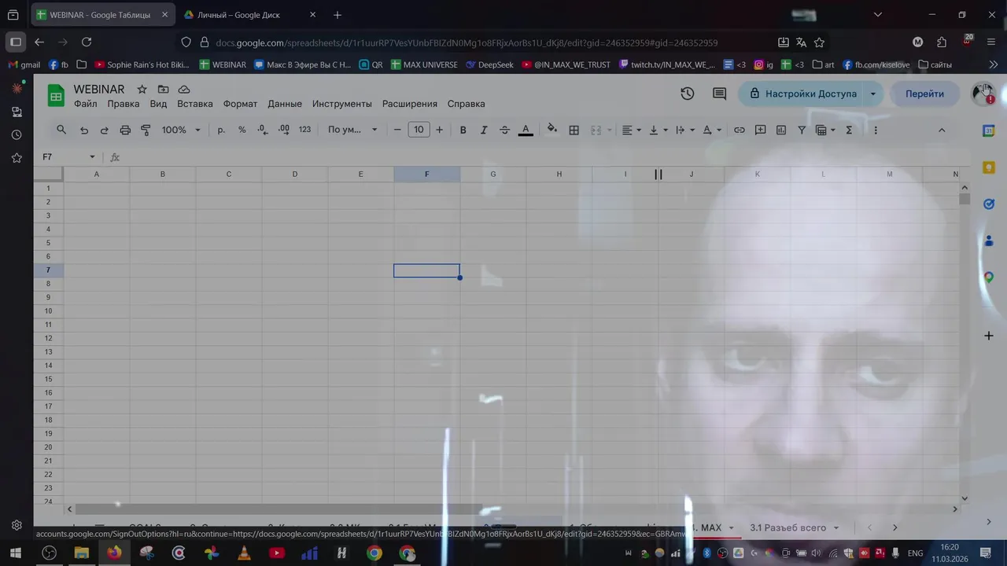Open text rotation dropdown

tap(711, 130)
